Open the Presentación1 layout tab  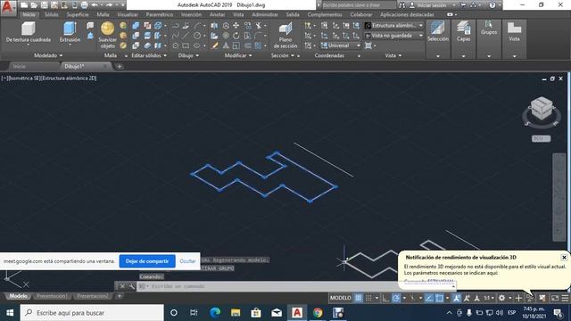52,296
